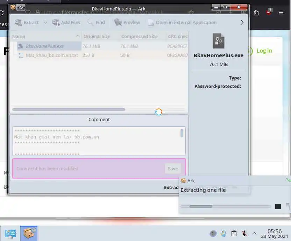Stop the Ark extraction job
This screenshot has width=291, height=241.
278,206
